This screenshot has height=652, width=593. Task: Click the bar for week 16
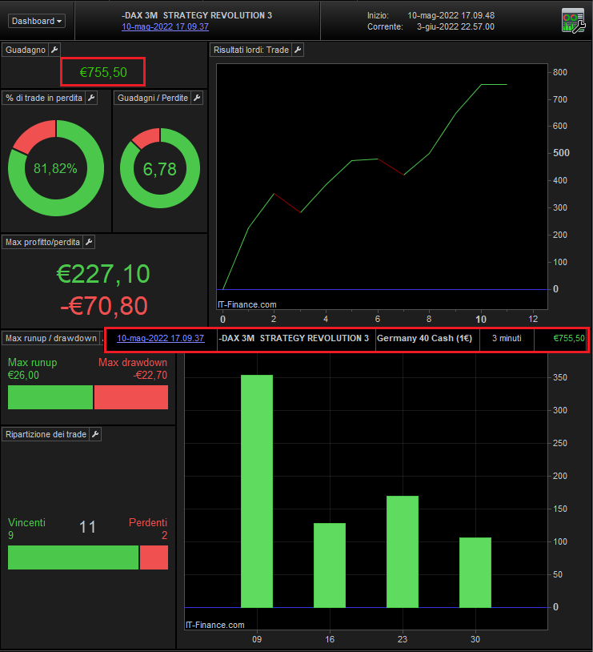330,565
